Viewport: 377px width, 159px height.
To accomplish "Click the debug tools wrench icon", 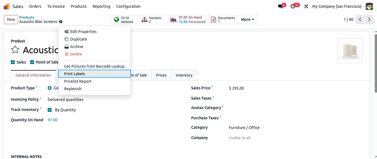I will tap(306, 6).
